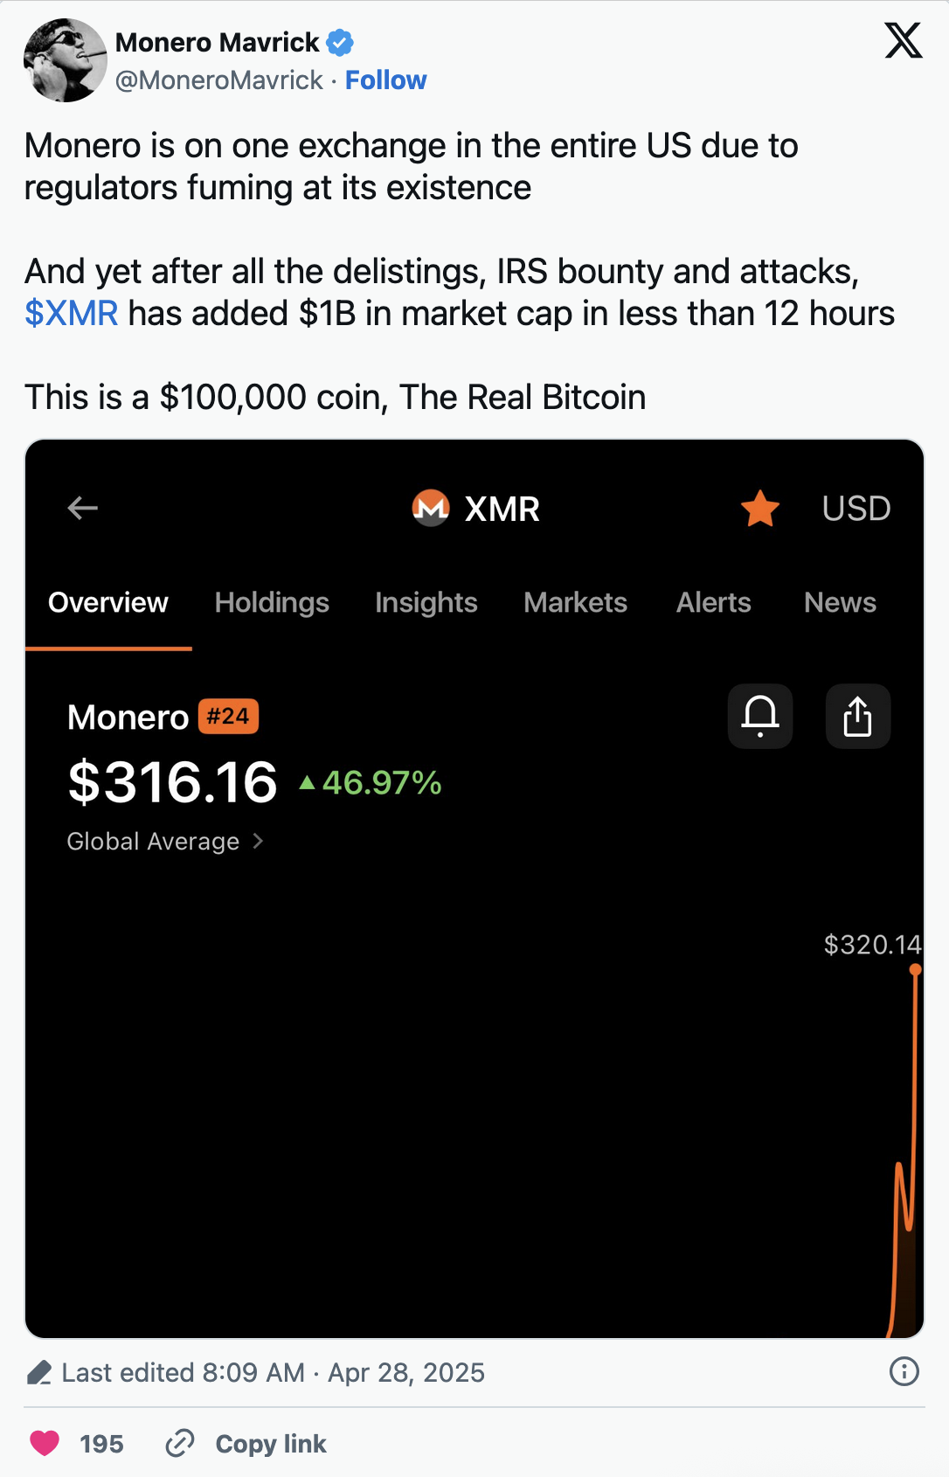Like the post with heart icon
The width and height of the screenshot is (949, 1477).
(x=45, y=1443)
